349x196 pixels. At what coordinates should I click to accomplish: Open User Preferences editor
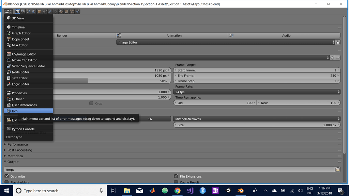[29, 105]
